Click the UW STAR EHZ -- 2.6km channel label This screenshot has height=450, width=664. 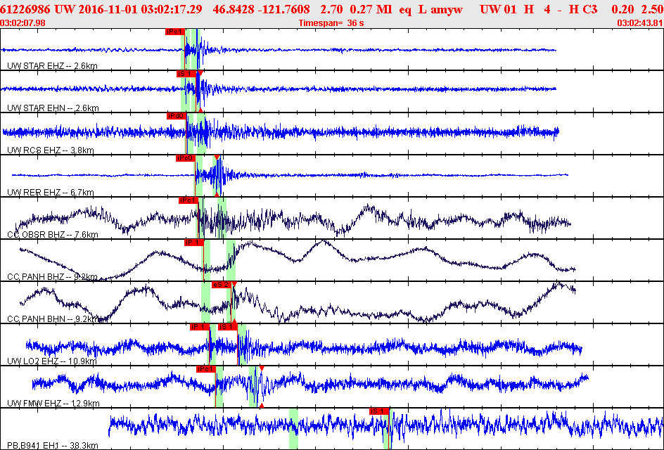(x=53, y=66)
